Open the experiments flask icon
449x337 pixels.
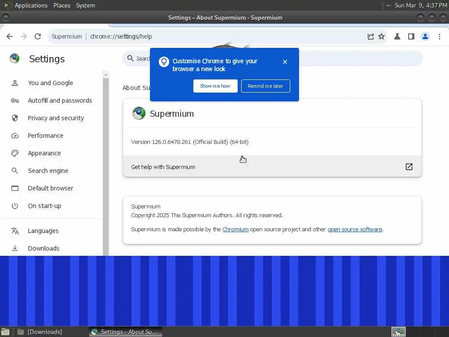coord(397,36)
